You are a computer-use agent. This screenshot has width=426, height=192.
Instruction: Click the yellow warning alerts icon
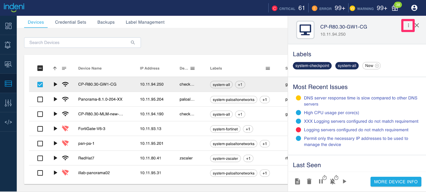[352, 8]
